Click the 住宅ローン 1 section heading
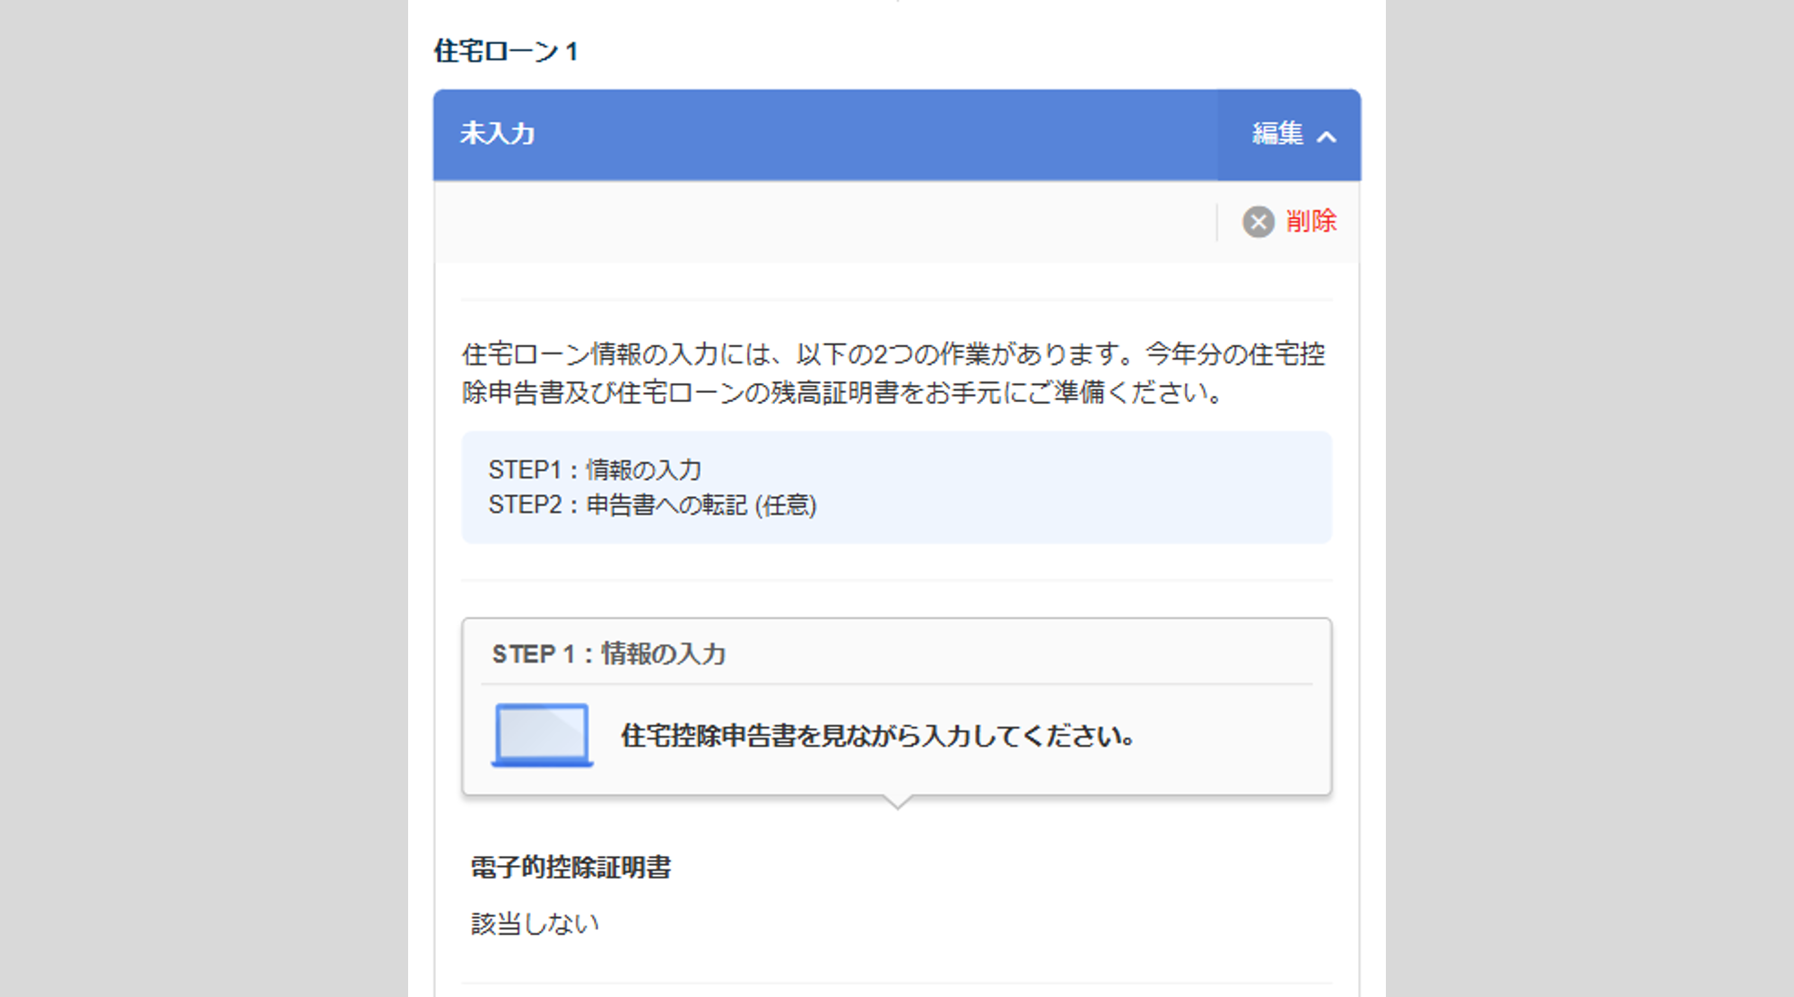This screenshot has width=1794, height=997. pyautogui.click(x=506, y=51)
